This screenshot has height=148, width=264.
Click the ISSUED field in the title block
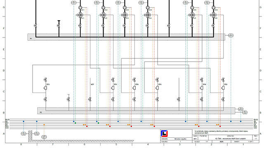(x=176, y=141)
